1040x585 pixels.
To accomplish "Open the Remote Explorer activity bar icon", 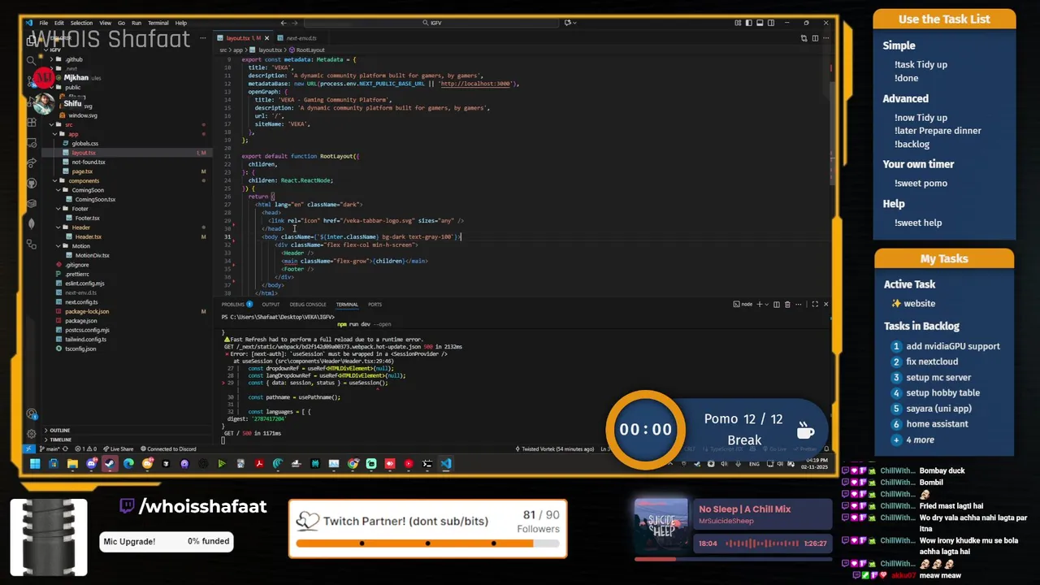I will pos(31,143).
